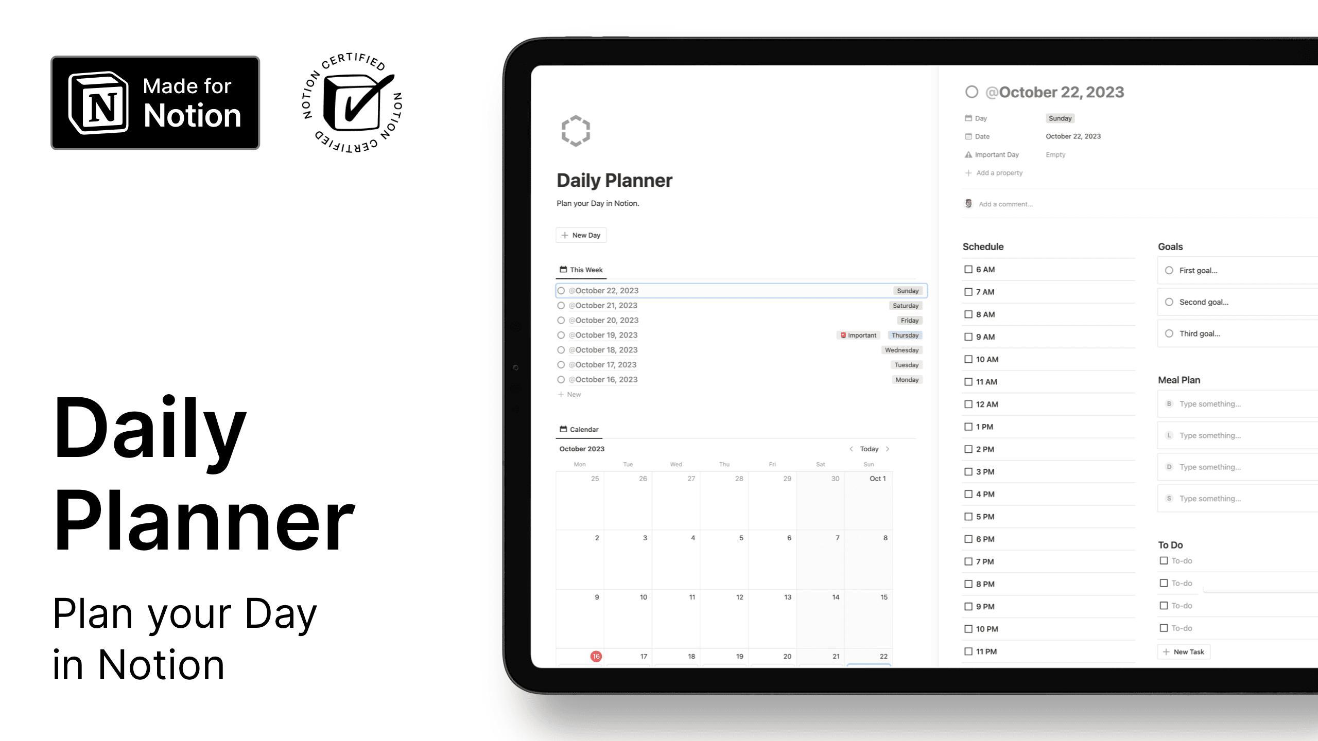Click the calendar icon next to 'Calendar' section
1318x741 pixels.
pyautogui.click(x=563, y=429)
